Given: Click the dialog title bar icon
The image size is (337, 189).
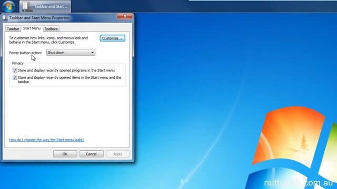Looking at the screenshot, I should click(x=5, y=18).
